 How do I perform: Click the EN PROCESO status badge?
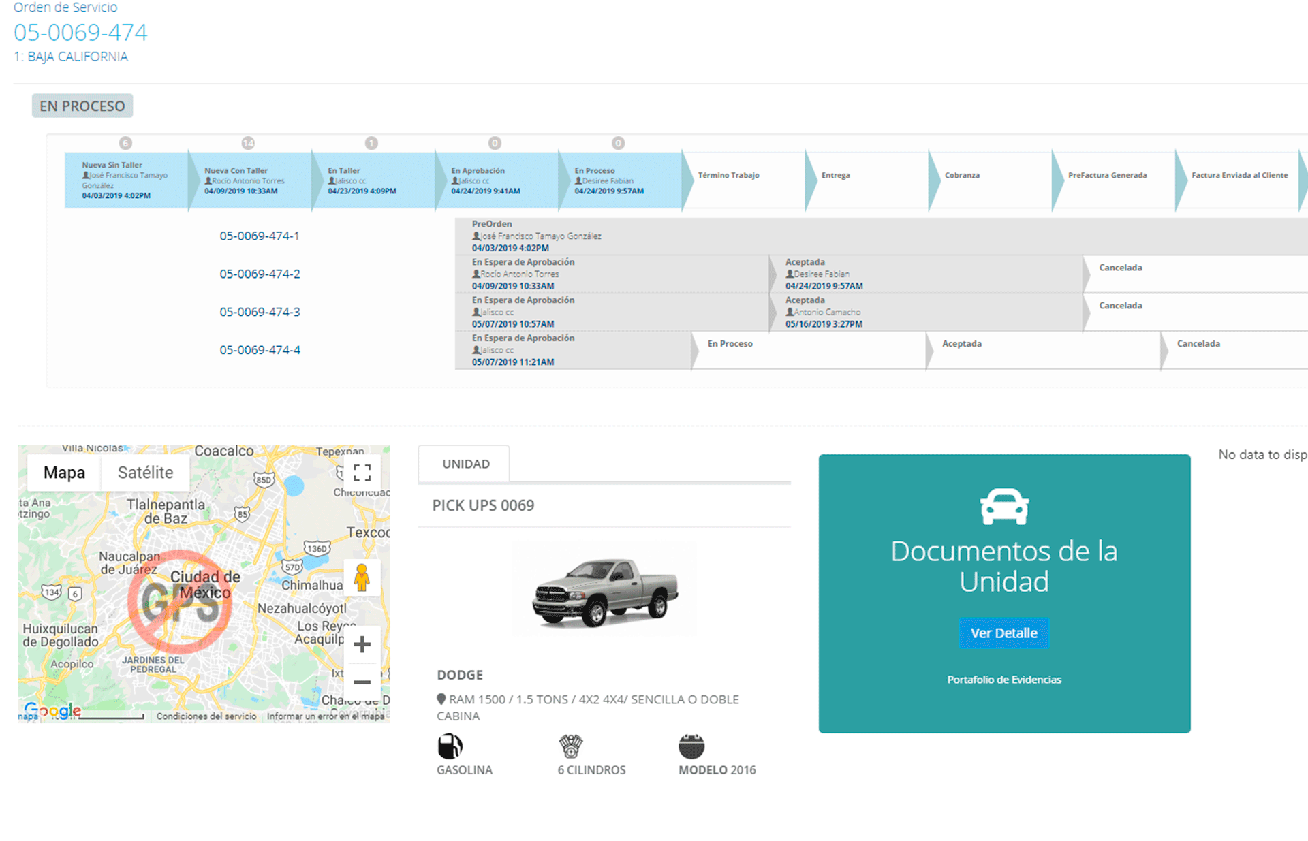pyautogui.click(x=82, y=106)
